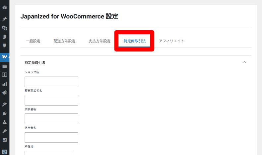Open the Media library icon

pos(5,28)
